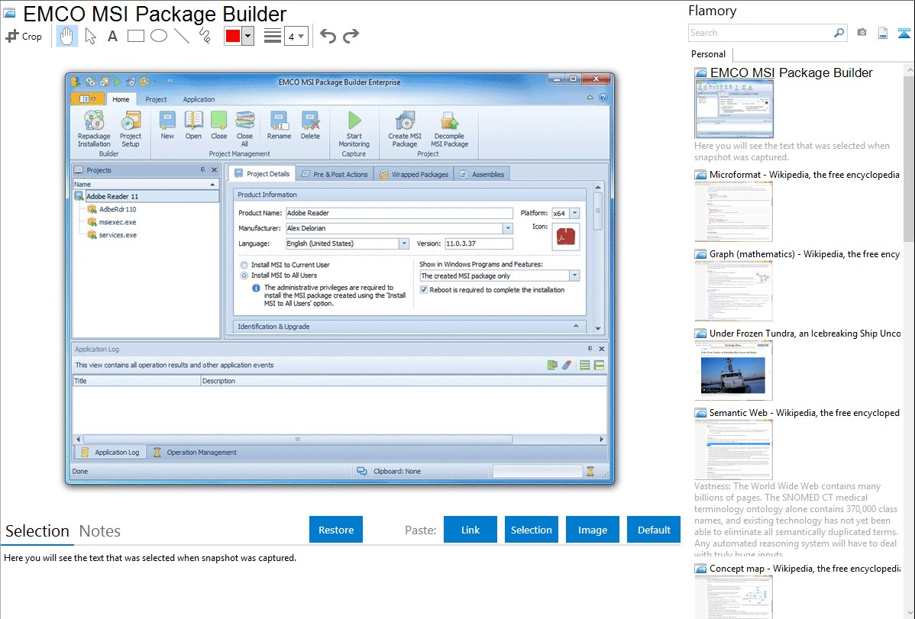Open the EMCO MSI Package Builder snapshot thumbnail

734,109
